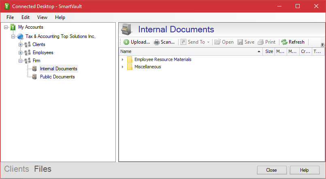Open the Send To dropdown arrow

[208, 42]
